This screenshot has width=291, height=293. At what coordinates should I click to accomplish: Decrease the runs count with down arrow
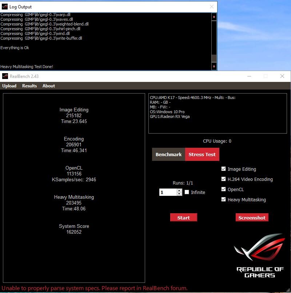(x=179, y=194)
